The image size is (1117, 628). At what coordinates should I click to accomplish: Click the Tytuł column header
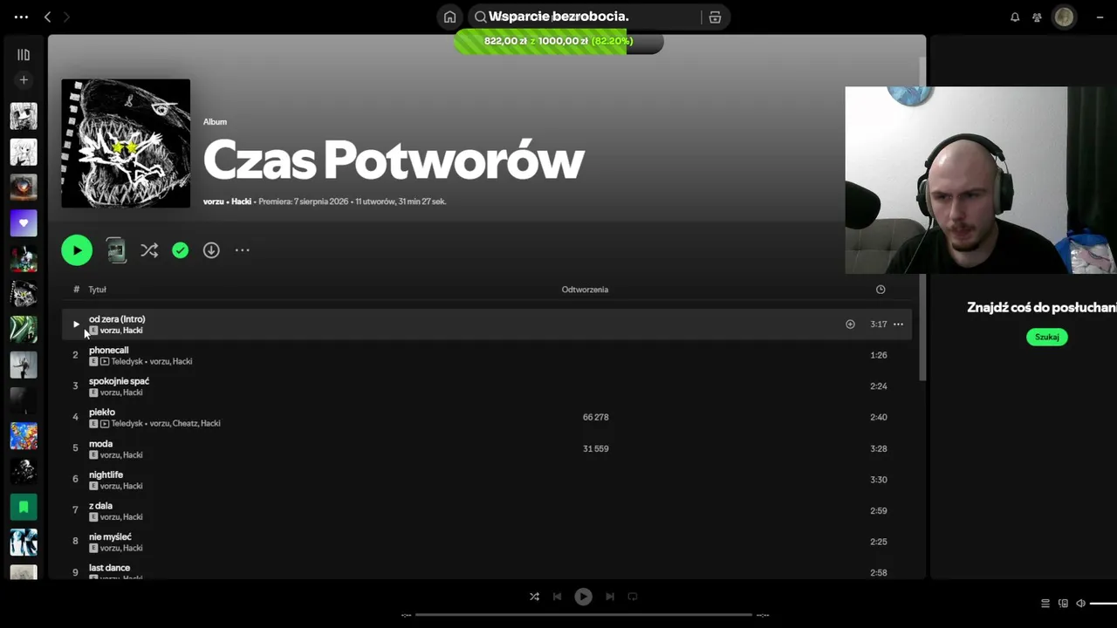(97, 290)
